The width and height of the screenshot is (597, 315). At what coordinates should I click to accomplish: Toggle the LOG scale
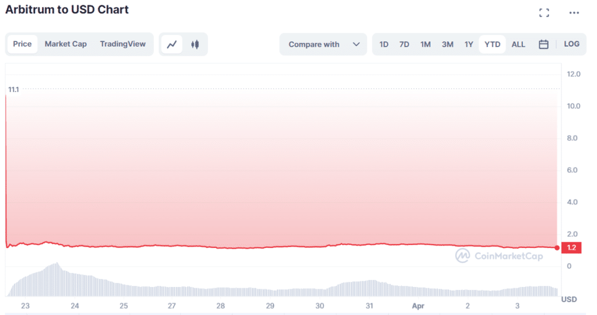tap(571, 44)
